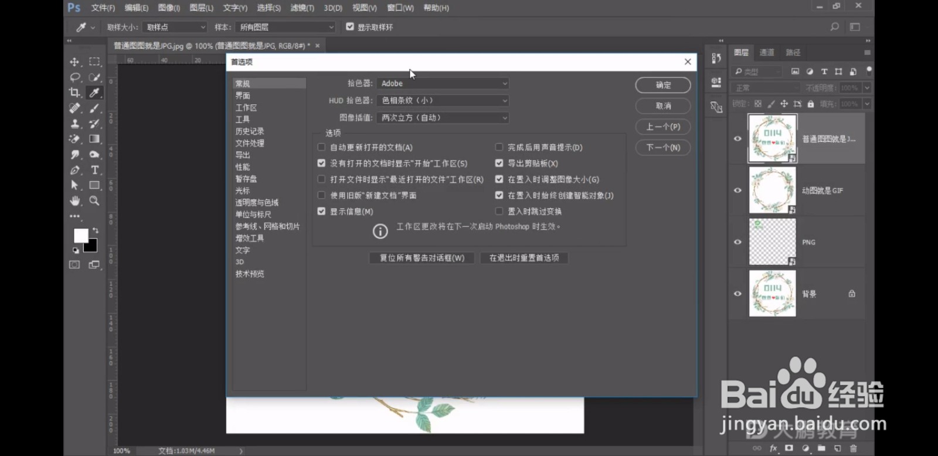Check 置入时跳过变换 option
This screenshot has height=456, width=938.
pyautogui.click(x=499, y=211)
